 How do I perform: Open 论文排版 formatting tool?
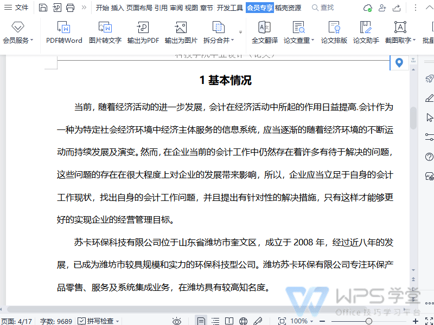click(334, 32)
